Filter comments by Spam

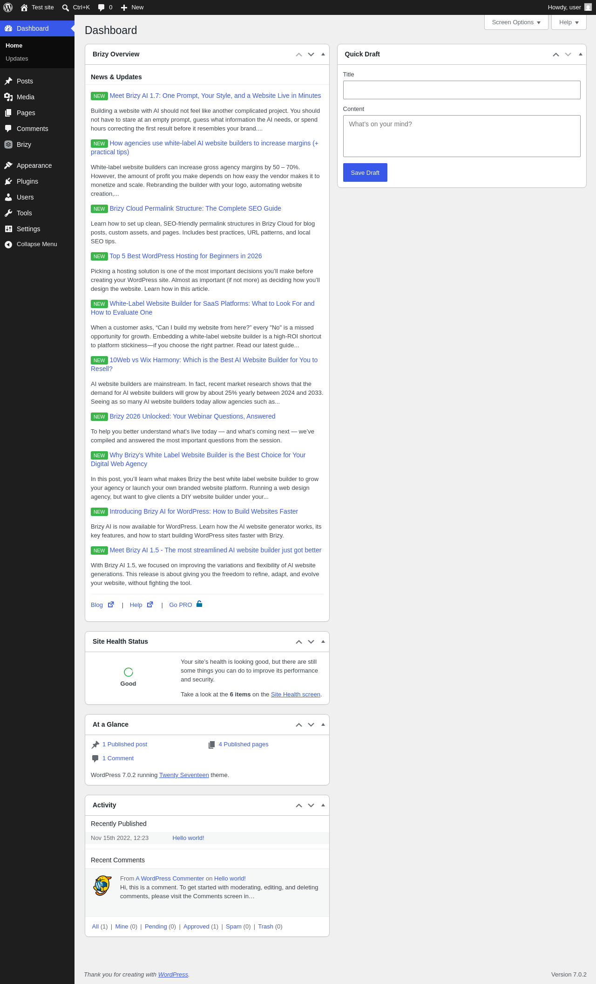(234, 927)
